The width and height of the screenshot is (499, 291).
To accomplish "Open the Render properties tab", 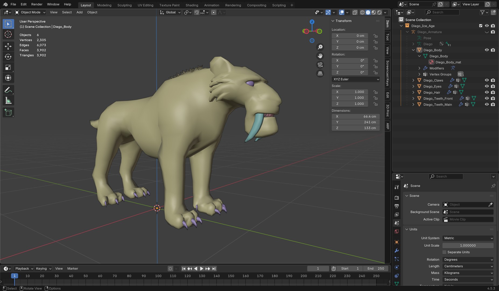I will 396,198.
